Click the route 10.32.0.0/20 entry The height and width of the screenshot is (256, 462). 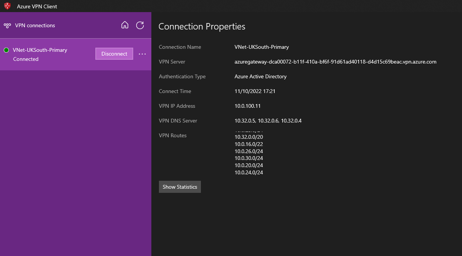pyautogui.click(x=249, y=137)
